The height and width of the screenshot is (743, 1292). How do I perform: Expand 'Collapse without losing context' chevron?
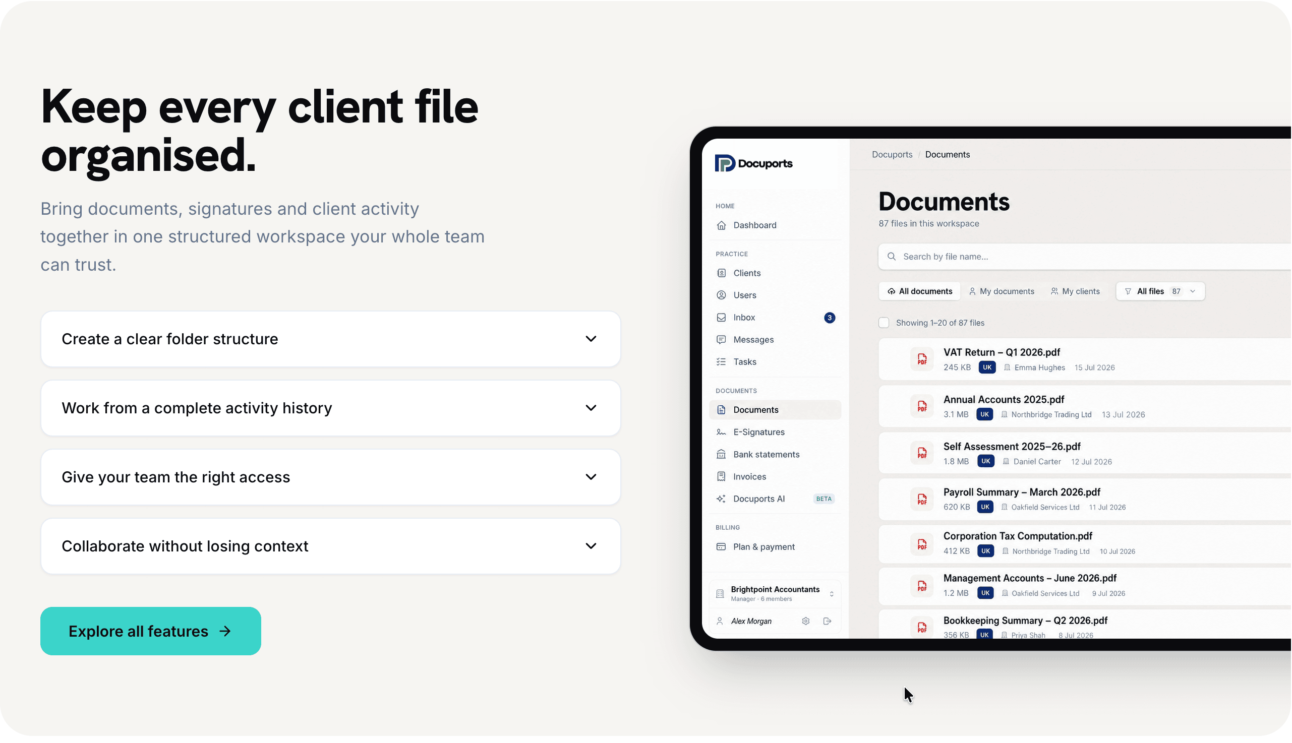coord(591,546)
